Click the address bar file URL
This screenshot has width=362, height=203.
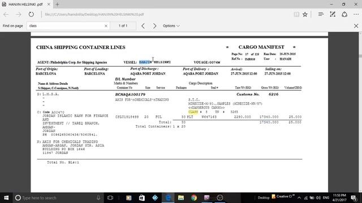click(94, 14)
